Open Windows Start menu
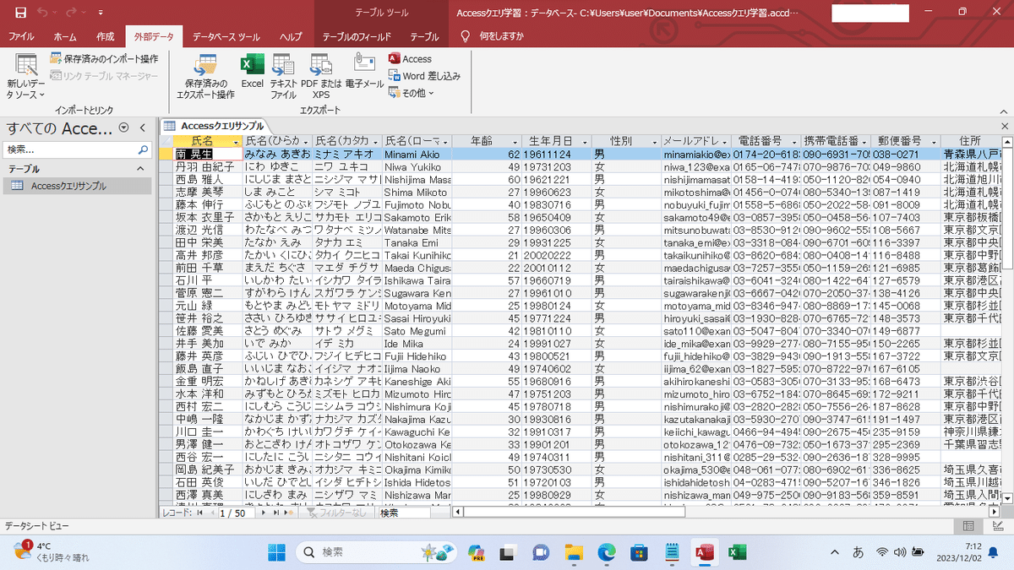Screen dimensions: 1014x570 (277, 551)
